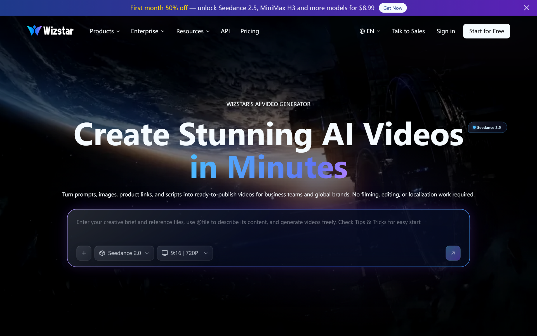The image size is (537, 336).
Task: Open the 9:16 | 720P aspect ratio dropdown
Action: [x=185, y=253]
